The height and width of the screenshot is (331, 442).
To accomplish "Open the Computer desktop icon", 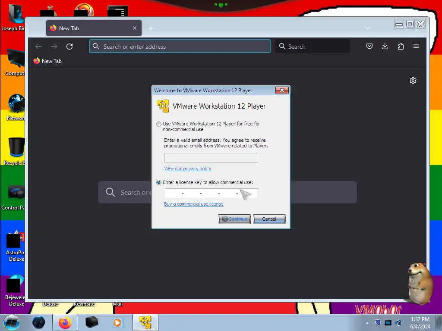I will pos(14,62).
